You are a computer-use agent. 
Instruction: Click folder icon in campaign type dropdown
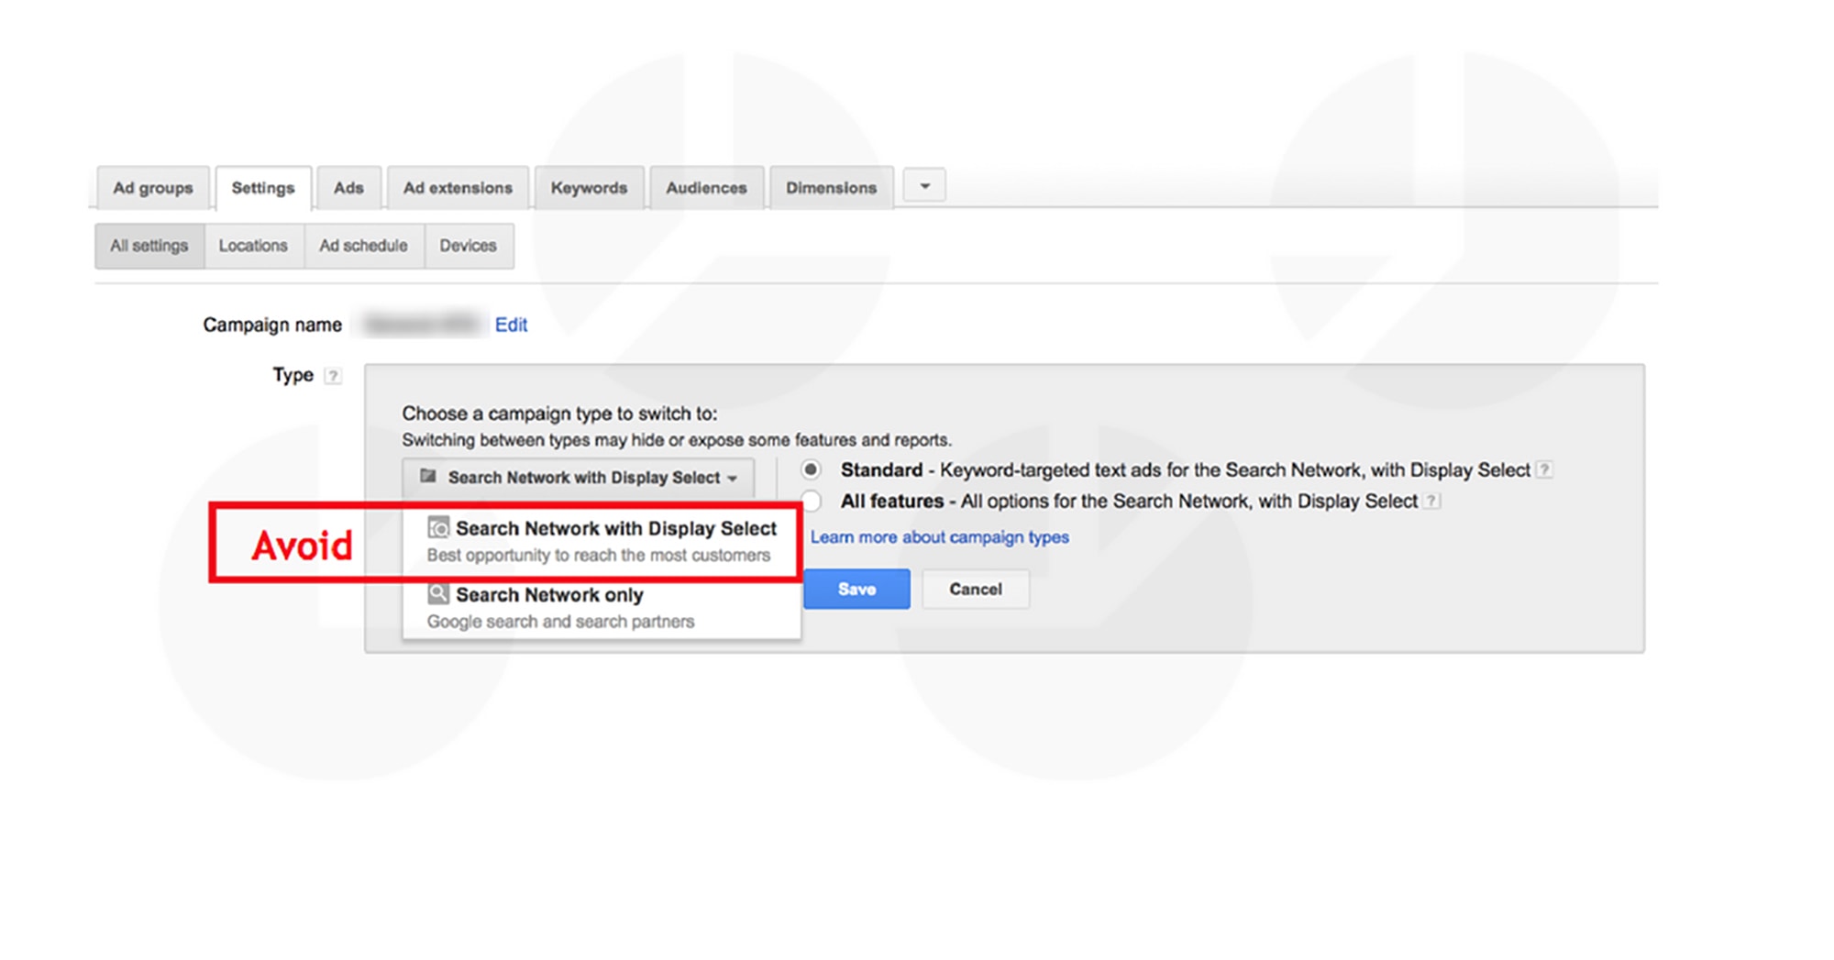click(428, 476)
